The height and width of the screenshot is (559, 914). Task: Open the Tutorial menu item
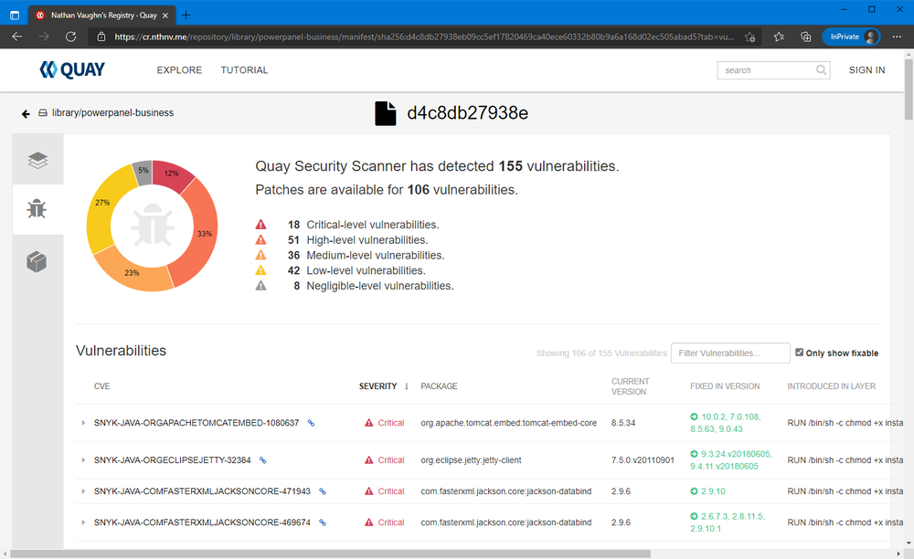244,69
